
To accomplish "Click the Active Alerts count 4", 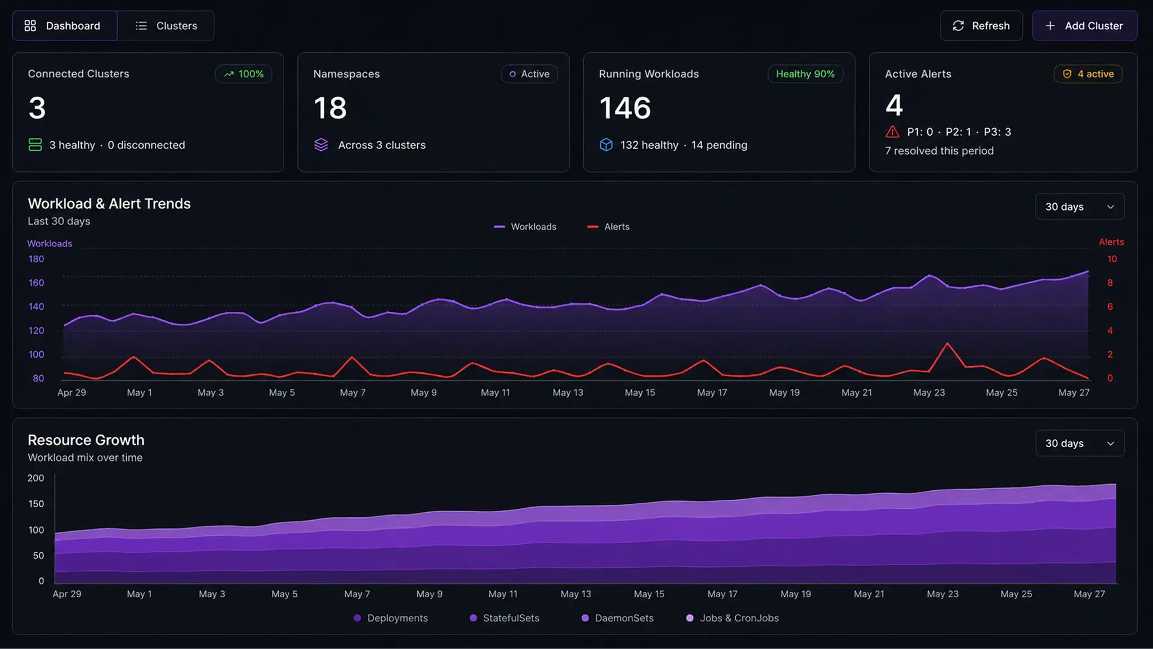I will click(x=894, y=105).
